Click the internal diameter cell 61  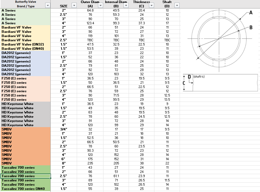click(x=116, y=66)
